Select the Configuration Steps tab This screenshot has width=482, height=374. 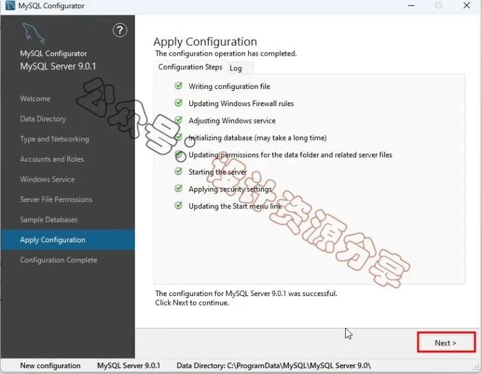tap(190, 67)
